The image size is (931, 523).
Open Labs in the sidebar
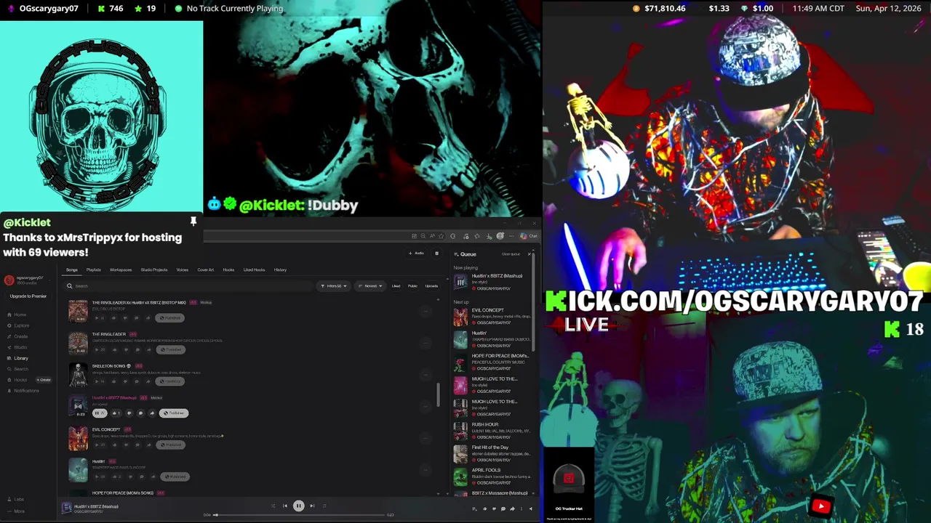point(16,499)
